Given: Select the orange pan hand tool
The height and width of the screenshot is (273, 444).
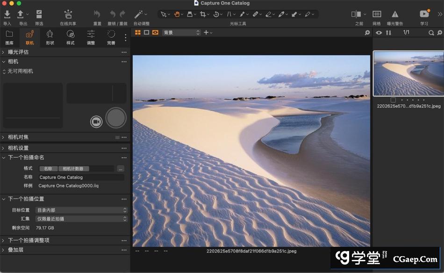Looking at the screenshot, I should [177, 14].
